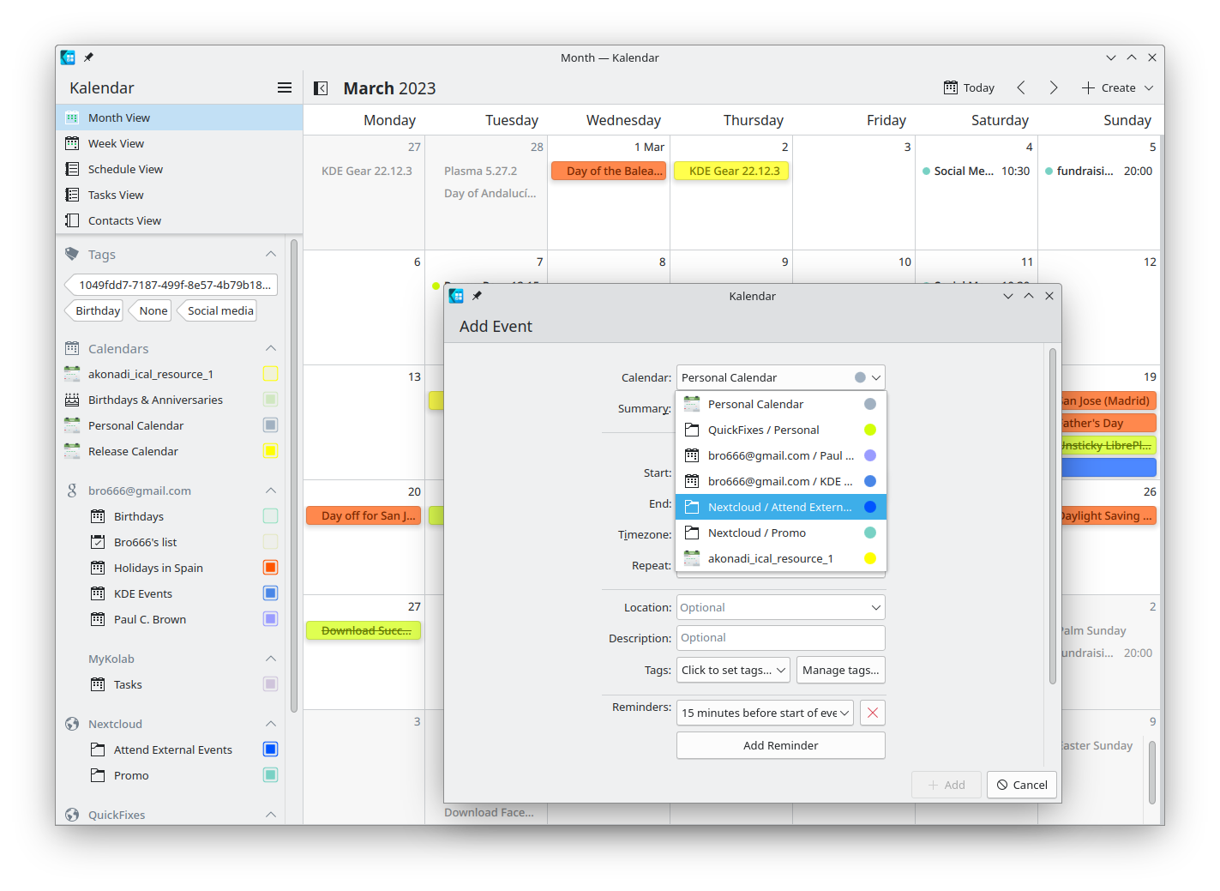The image size is (1220, 891).
Task: Collapse the Calendars section
Action: click(271, 348)
